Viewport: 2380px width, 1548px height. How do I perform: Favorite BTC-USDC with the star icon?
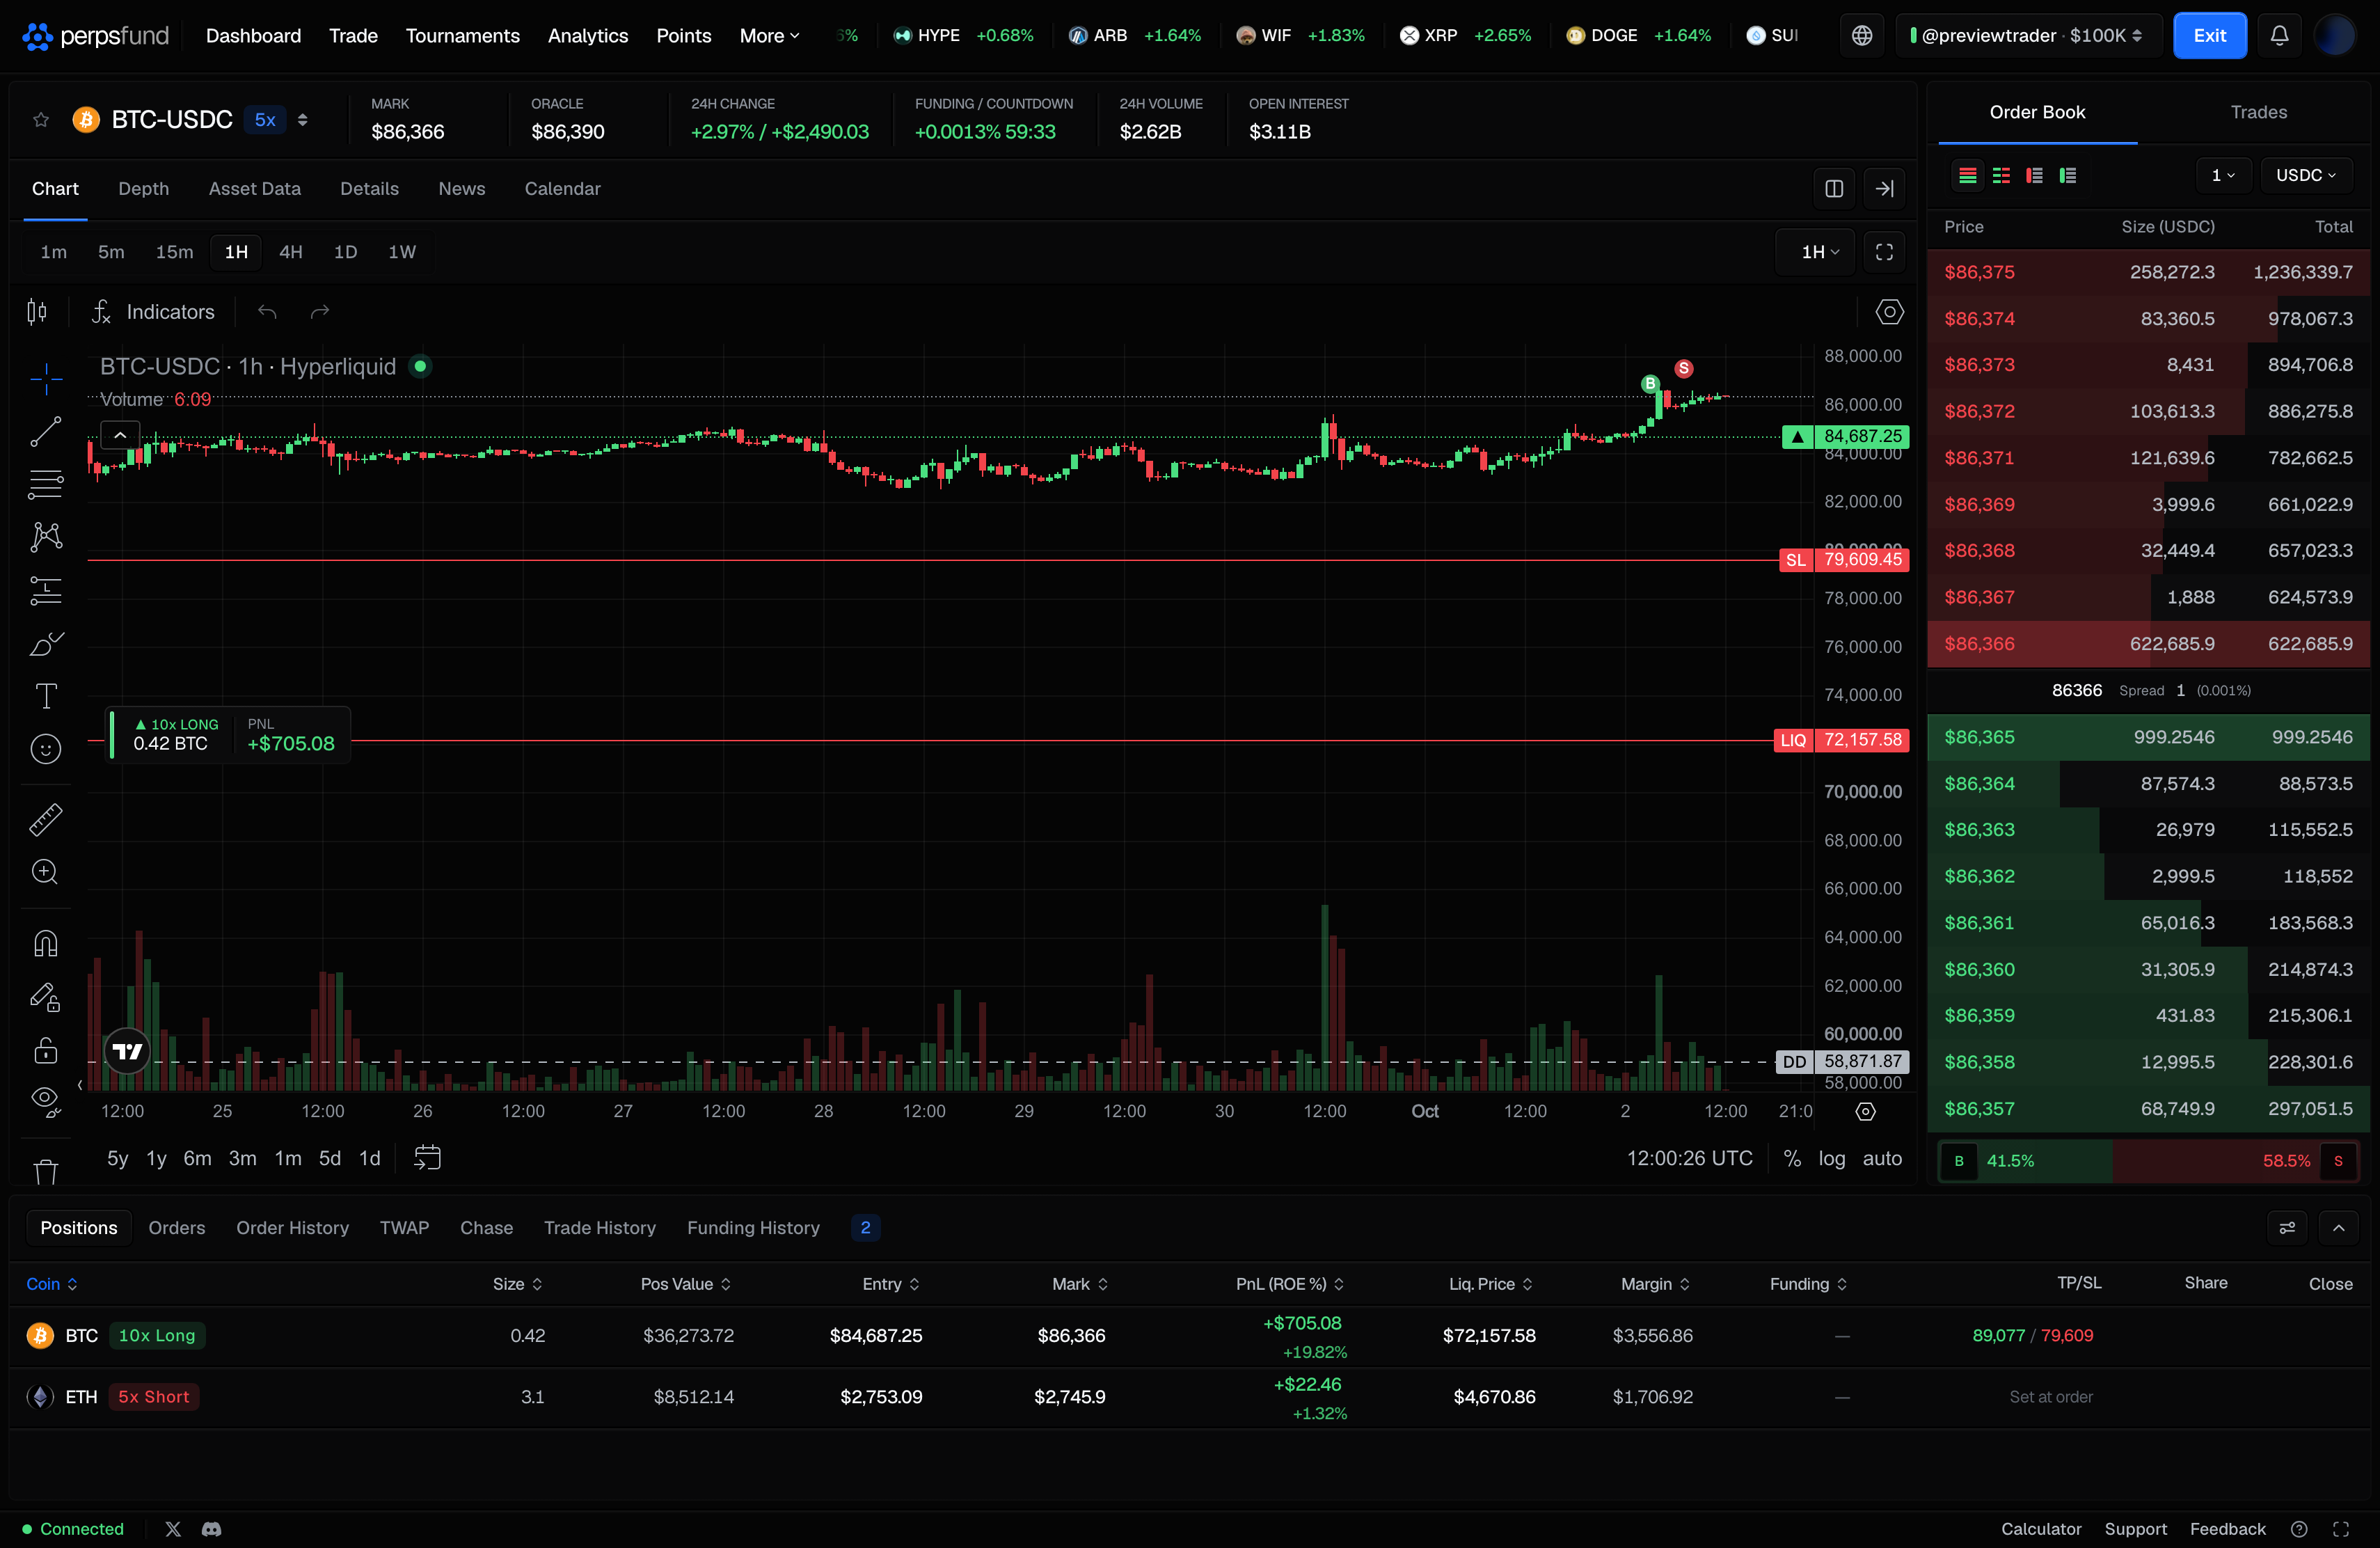click(x=41, y=120)
